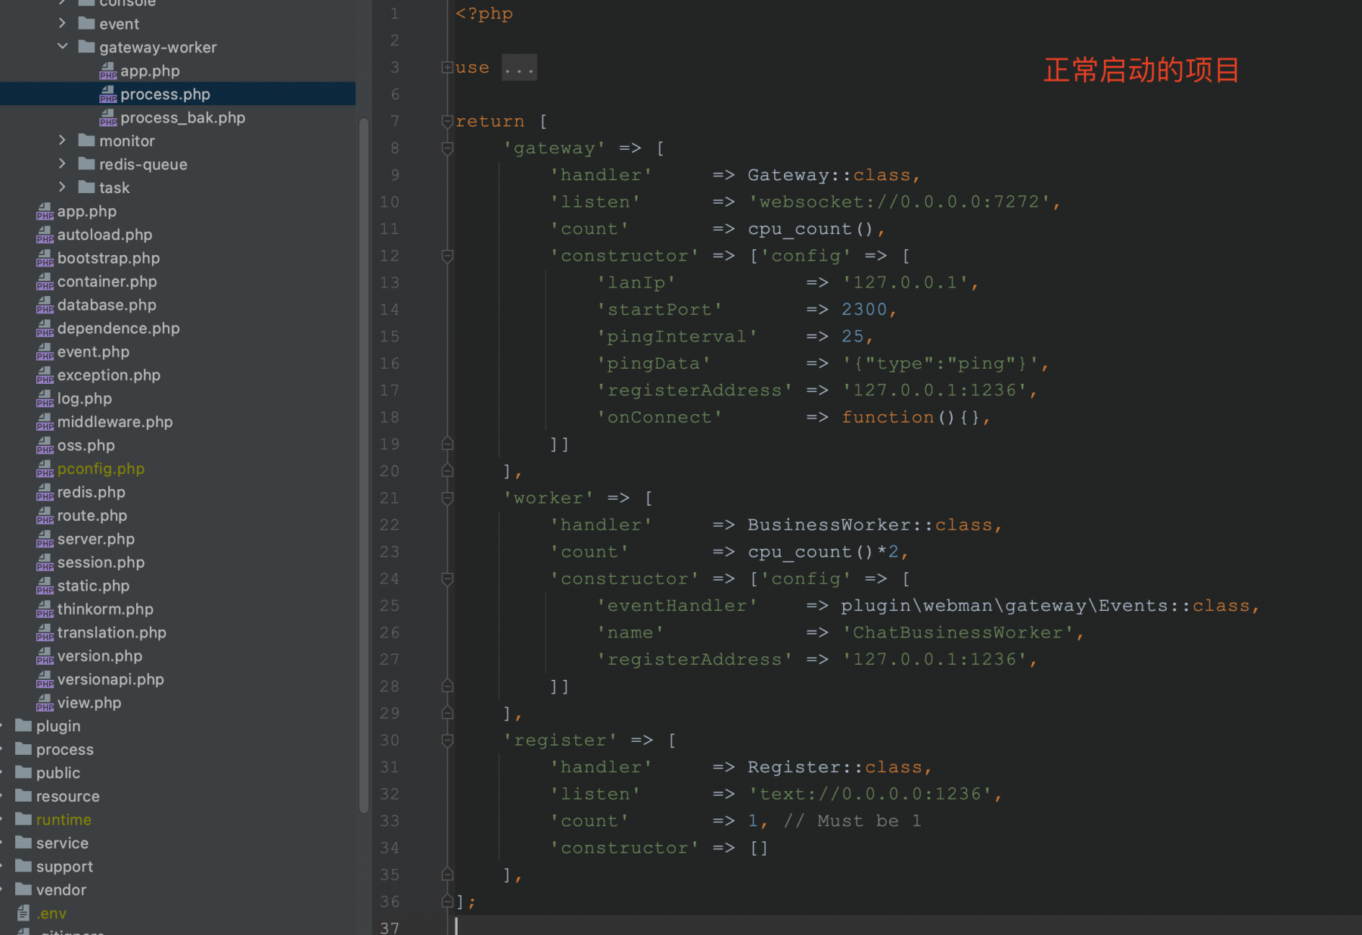Click the PHP file icon for container.php
Screen dimensions: 1362x935
tap(45, 282)
